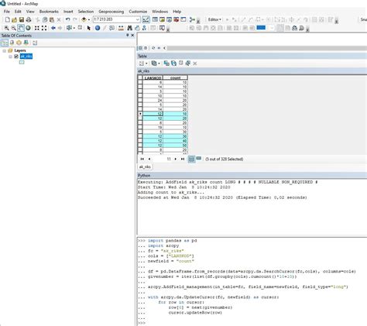Open the Geoprocessing menu
Screen dimensions: 367x326
pos(111,12)
